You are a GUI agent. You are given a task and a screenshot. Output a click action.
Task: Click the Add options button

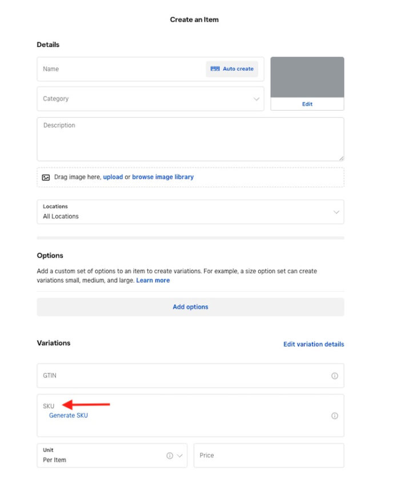190,307
